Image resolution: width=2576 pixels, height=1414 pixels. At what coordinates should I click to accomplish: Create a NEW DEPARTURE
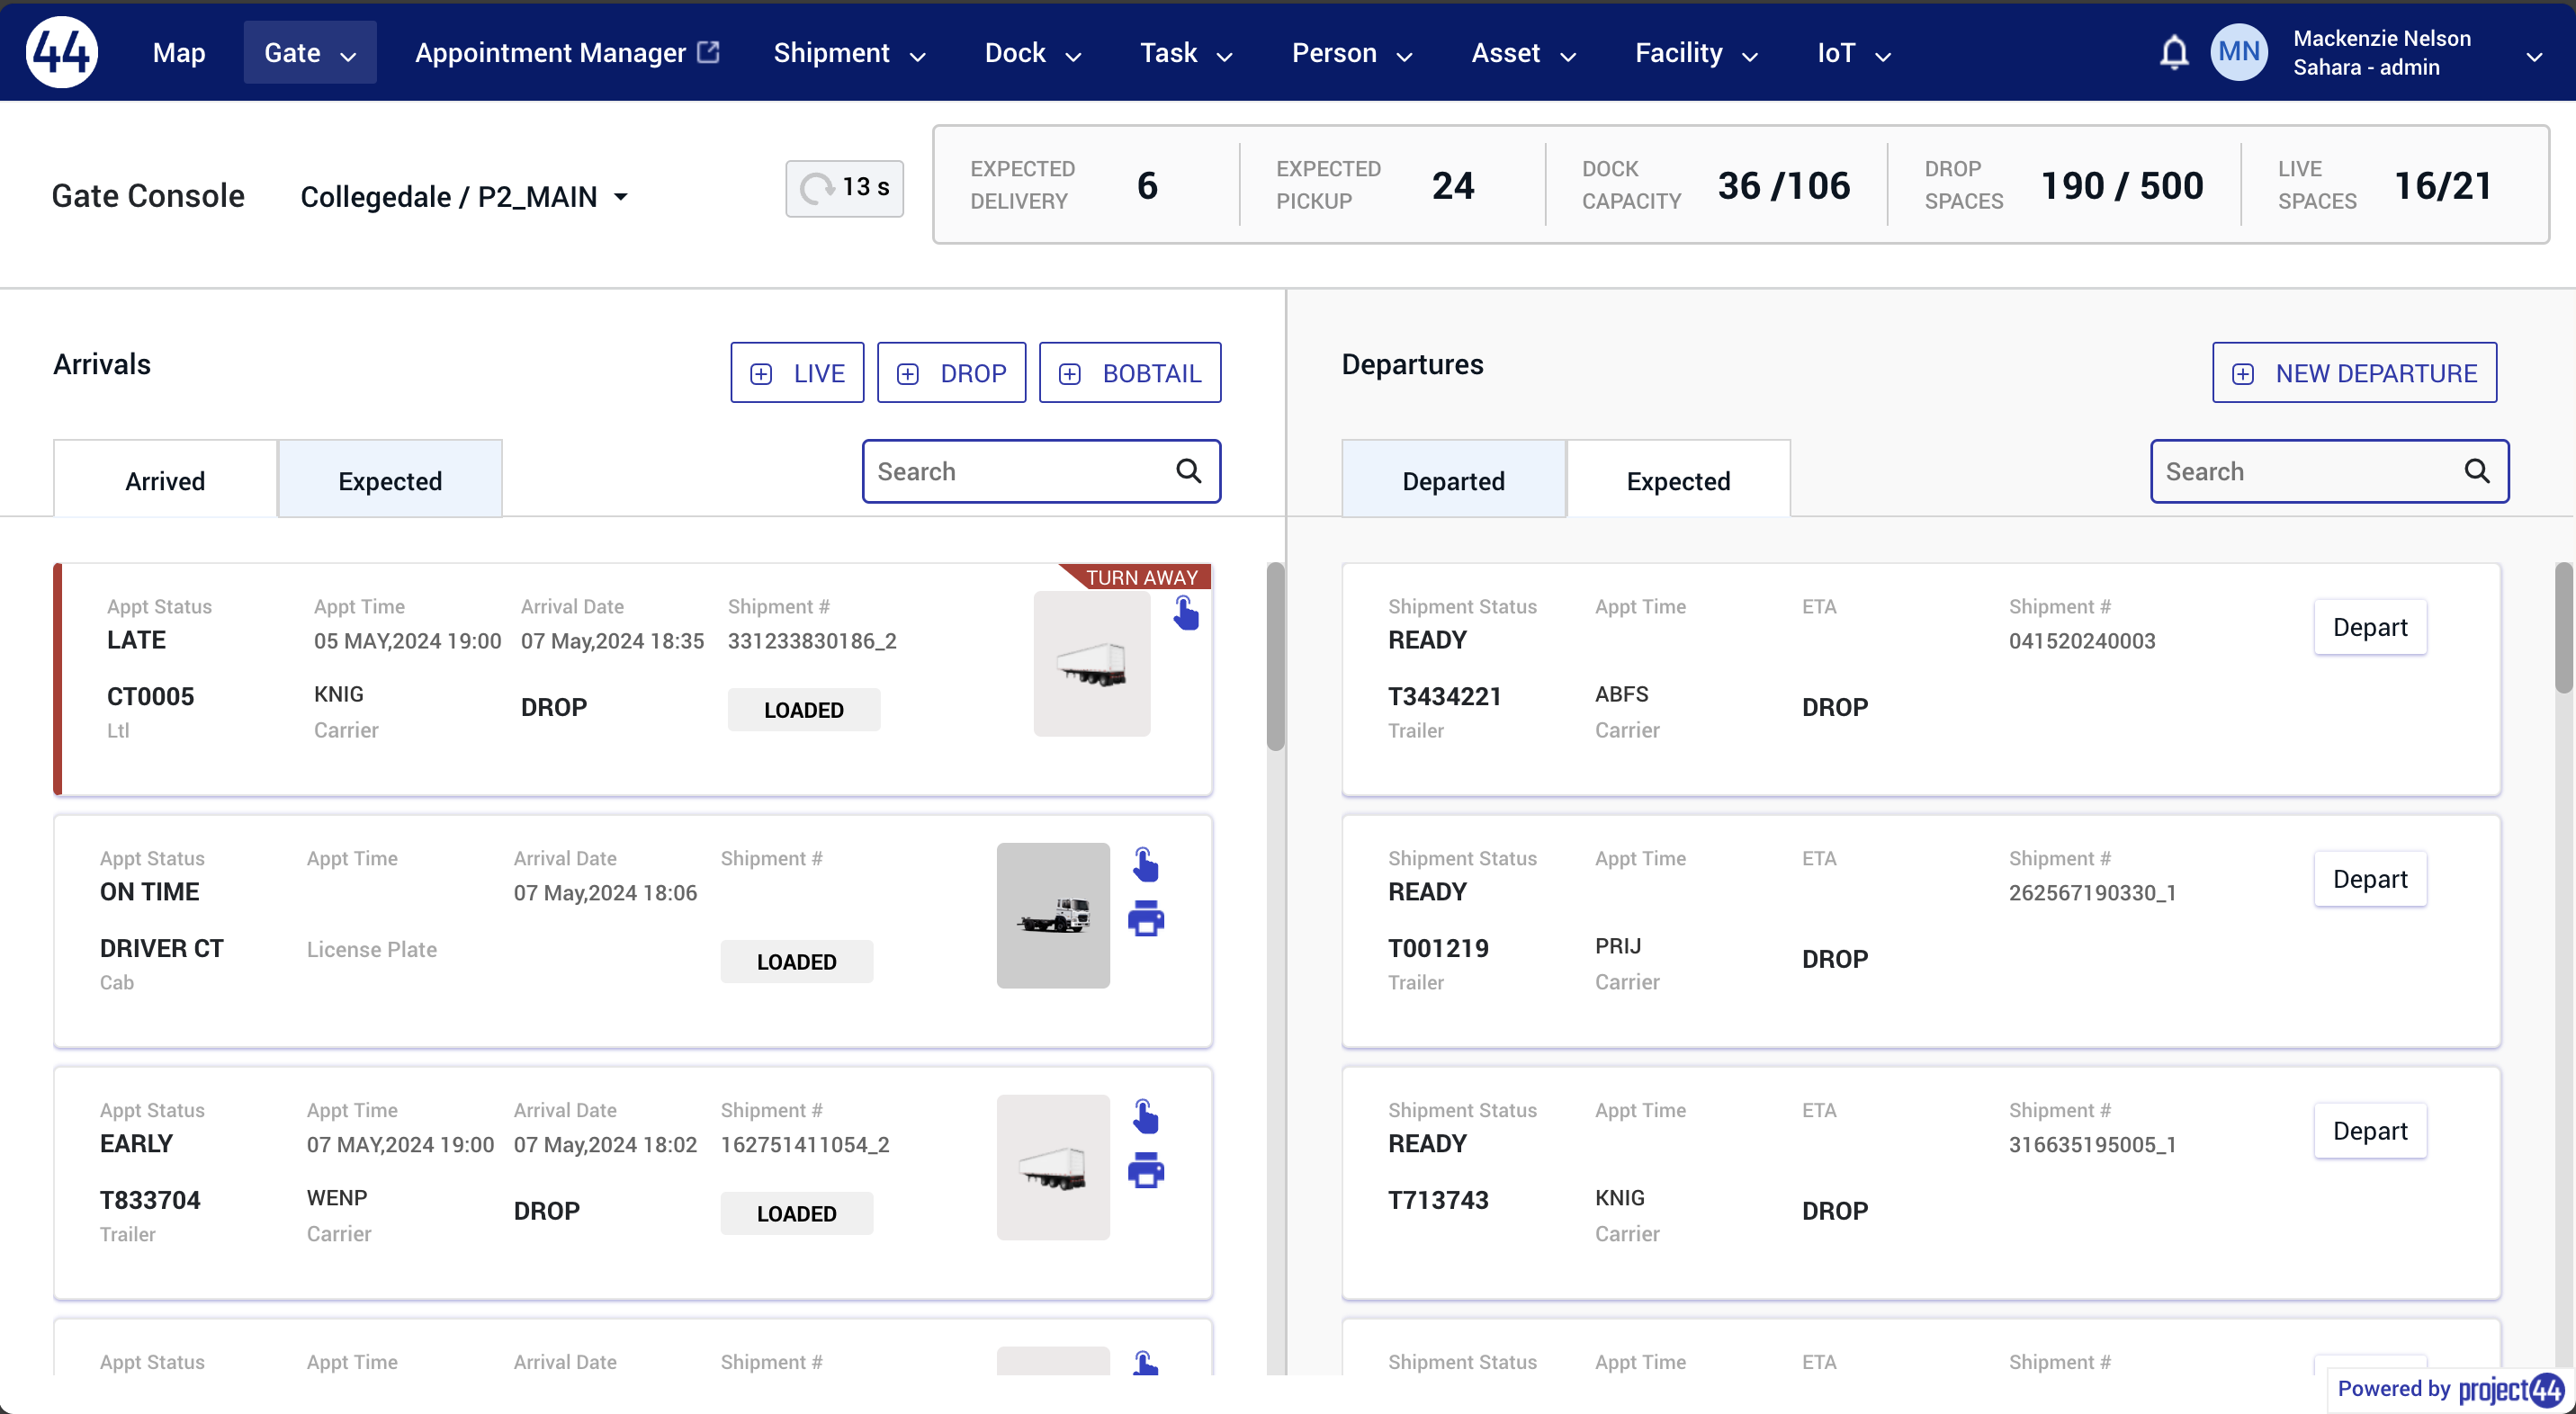[x=2354, y=373]
